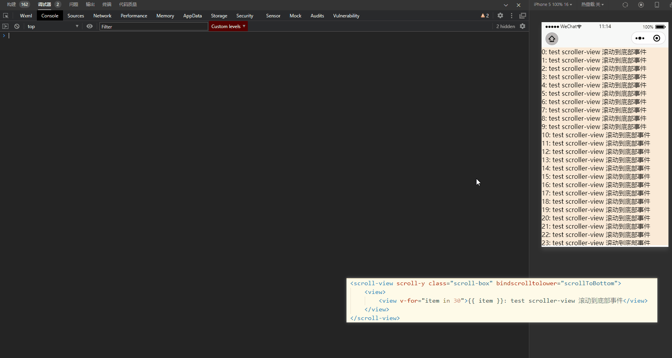This screenshot has width=672, height=358.
Task: Open the iPhone 5 device dropdown
Action: (x=553, y=5)
